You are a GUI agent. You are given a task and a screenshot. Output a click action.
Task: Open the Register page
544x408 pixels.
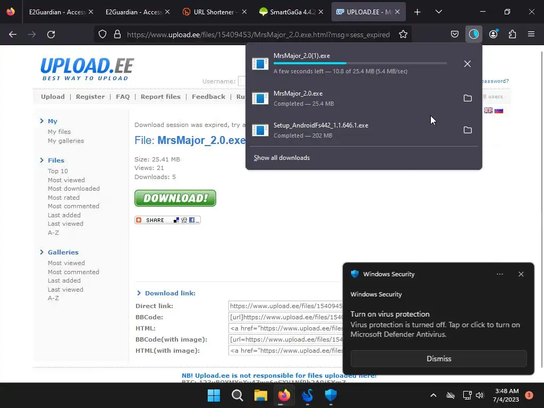90,97
